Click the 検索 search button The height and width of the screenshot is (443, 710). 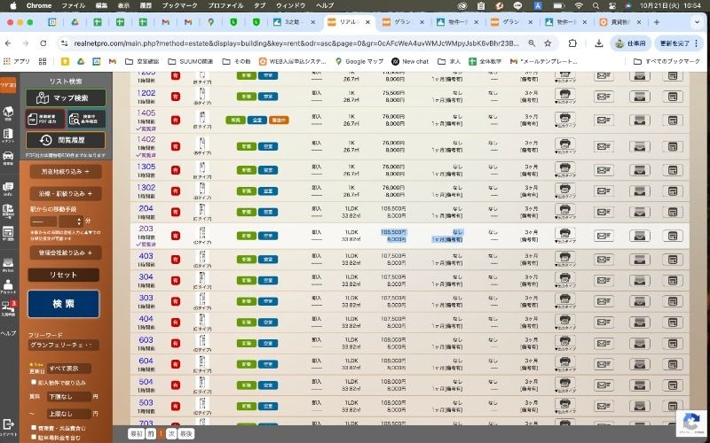click(x=63, y=304)
